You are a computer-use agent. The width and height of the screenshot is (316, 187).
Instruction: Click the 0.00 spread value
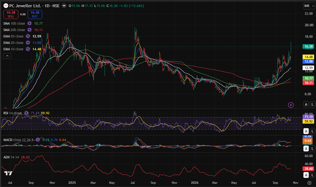click(23, 14)
